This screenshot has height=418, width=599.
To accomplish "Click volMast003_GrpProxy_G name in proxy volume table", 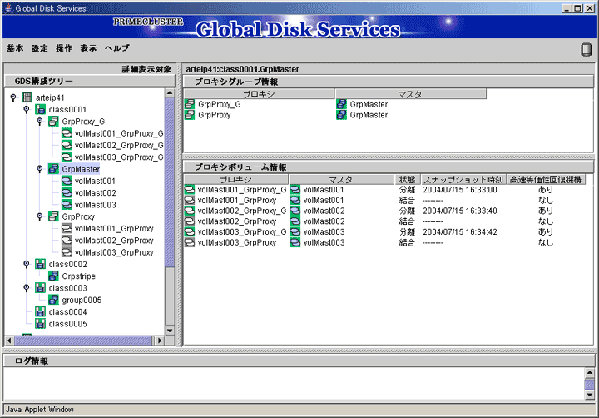I will (242, 231).
